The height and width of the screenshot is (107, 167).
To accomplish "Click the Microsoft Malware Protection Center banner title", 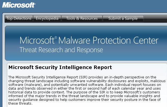I will click(89, 40).
